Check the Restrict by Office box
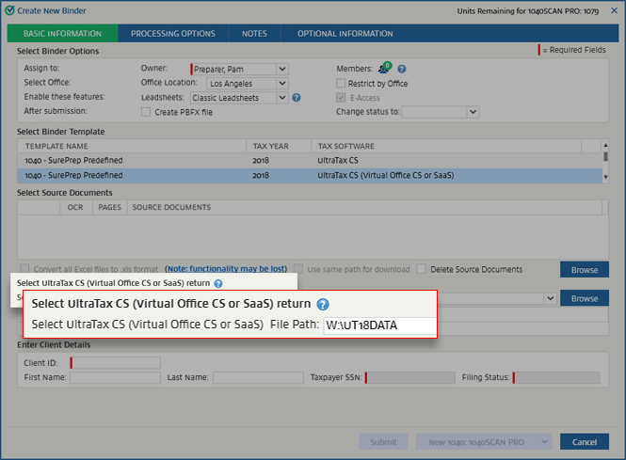The width and height of the screenshot is (626, 460). tap(342, 83)
